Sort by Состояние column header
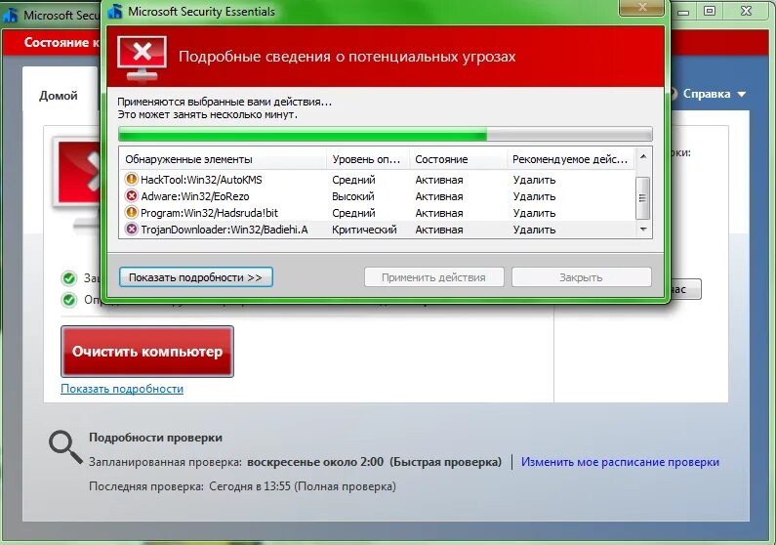 pos(458,159)
